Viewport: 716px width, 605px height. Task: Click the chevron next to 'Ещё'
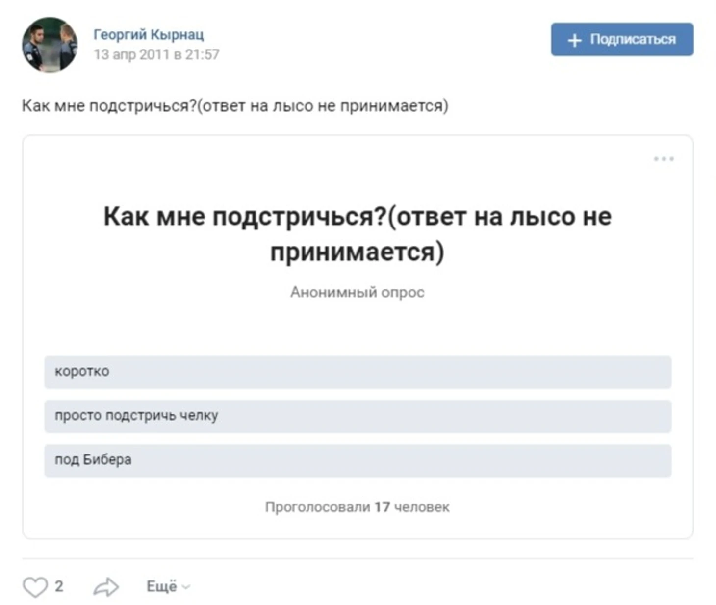(x=186, y=587)
